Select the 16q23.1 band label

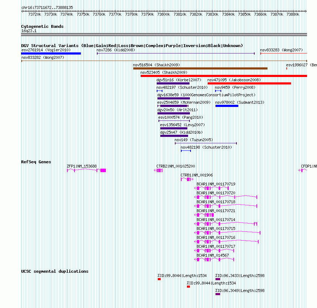pos(29,31)
